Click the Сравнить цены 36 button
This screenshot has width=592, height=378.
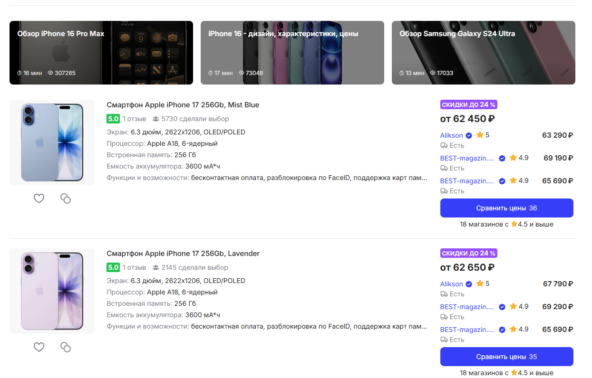[506, 208]
